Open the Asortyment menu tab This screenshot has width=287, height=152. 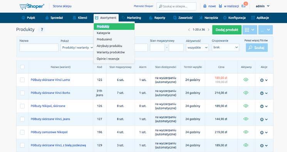click(106, 18)
